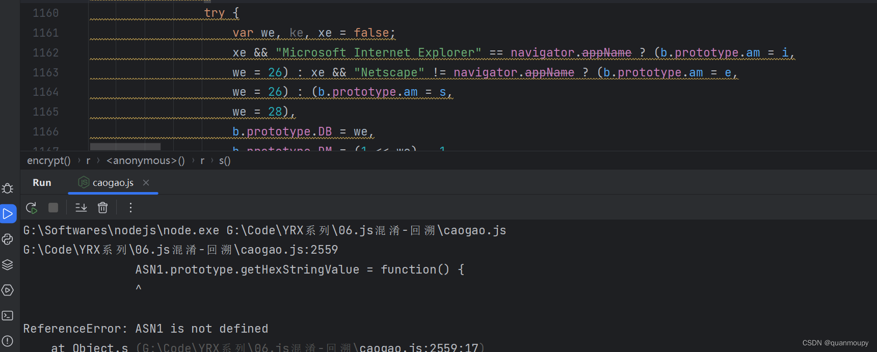Rerun caogao.js with the rerun icon
This screenshot has height=352, width=877.
point(32,207)
